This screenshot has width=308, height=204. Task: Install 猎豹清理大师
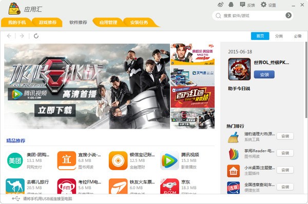click(285, 136)
